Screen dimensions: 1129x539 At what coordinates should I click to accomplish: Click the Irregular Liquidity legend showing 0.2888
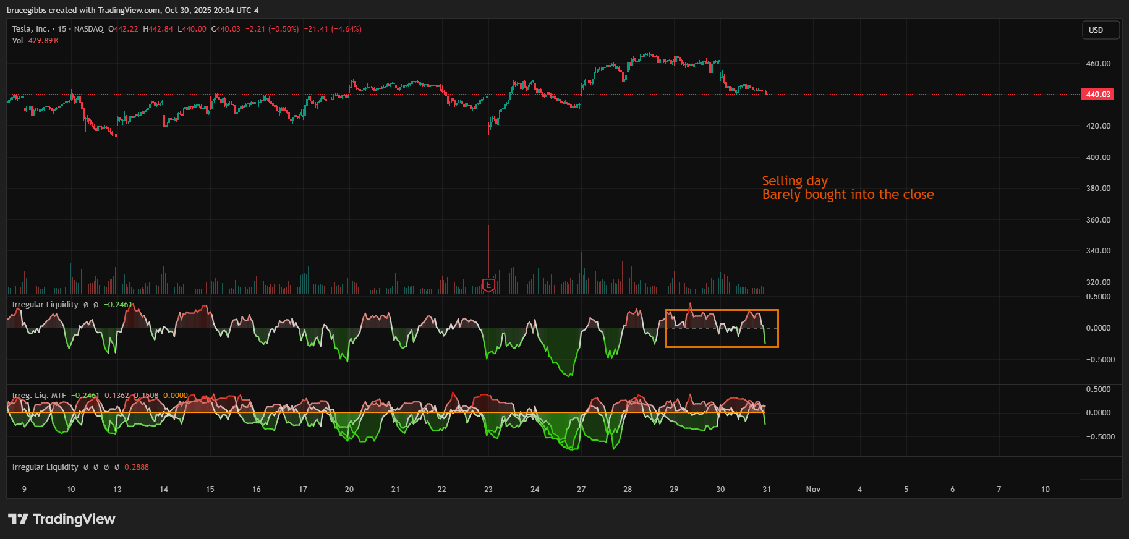pyautogui.click(x=45, y=467)
